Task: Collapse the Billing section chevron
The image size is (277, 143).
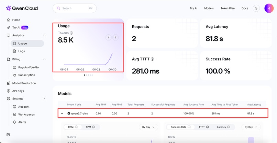Action: coord(44,59)
